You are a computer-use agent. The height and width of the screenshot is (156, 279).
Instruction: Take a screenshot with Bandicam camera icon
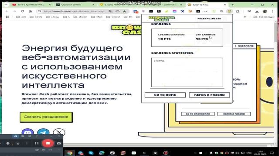[59, 143]
